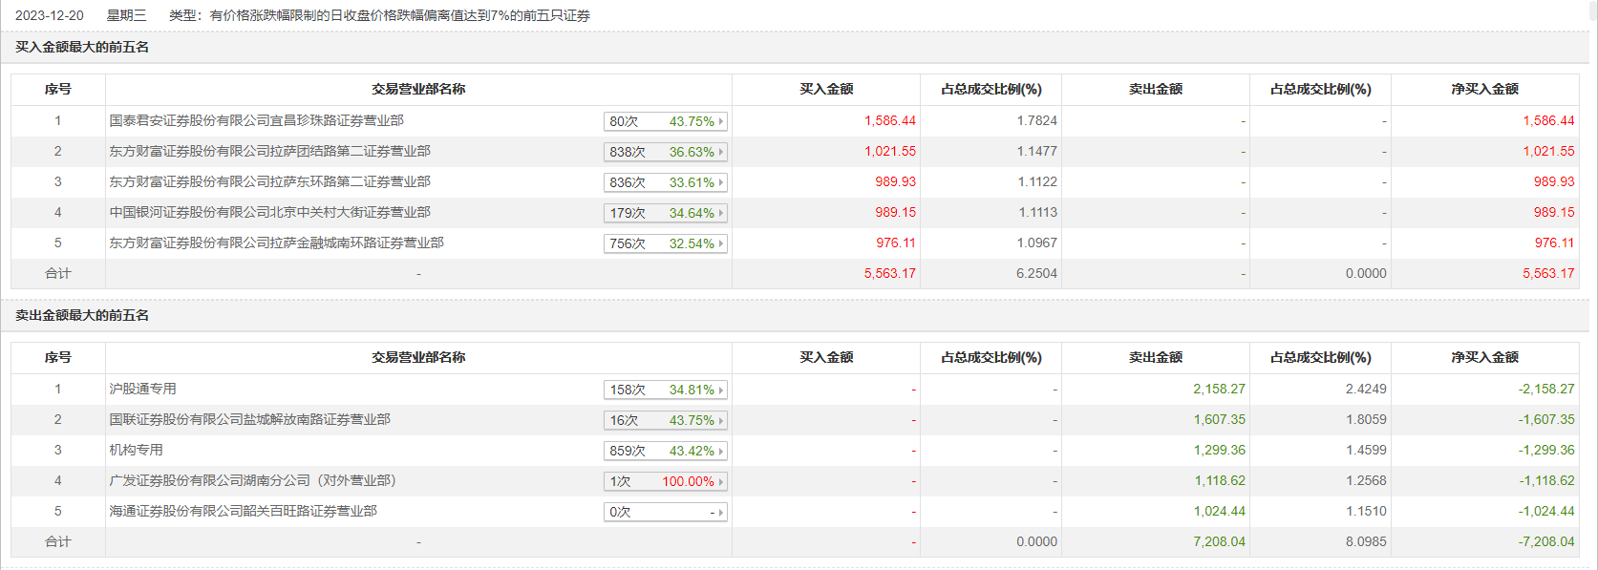Open 国泰君安证券宜昌珍珠路证券营业部 link

coord(256,120)
